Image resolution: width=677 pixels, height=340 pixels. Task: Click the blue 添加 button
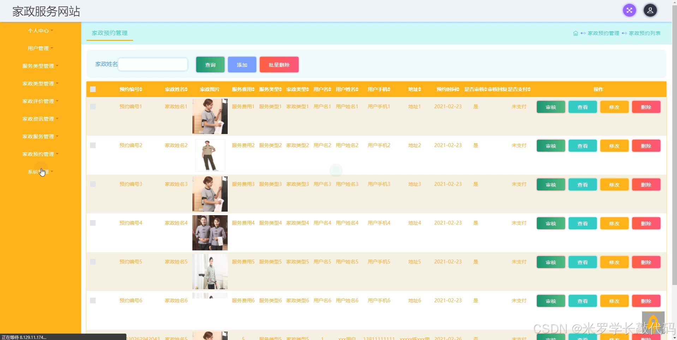pyautogui.click(x=242, y=65)
